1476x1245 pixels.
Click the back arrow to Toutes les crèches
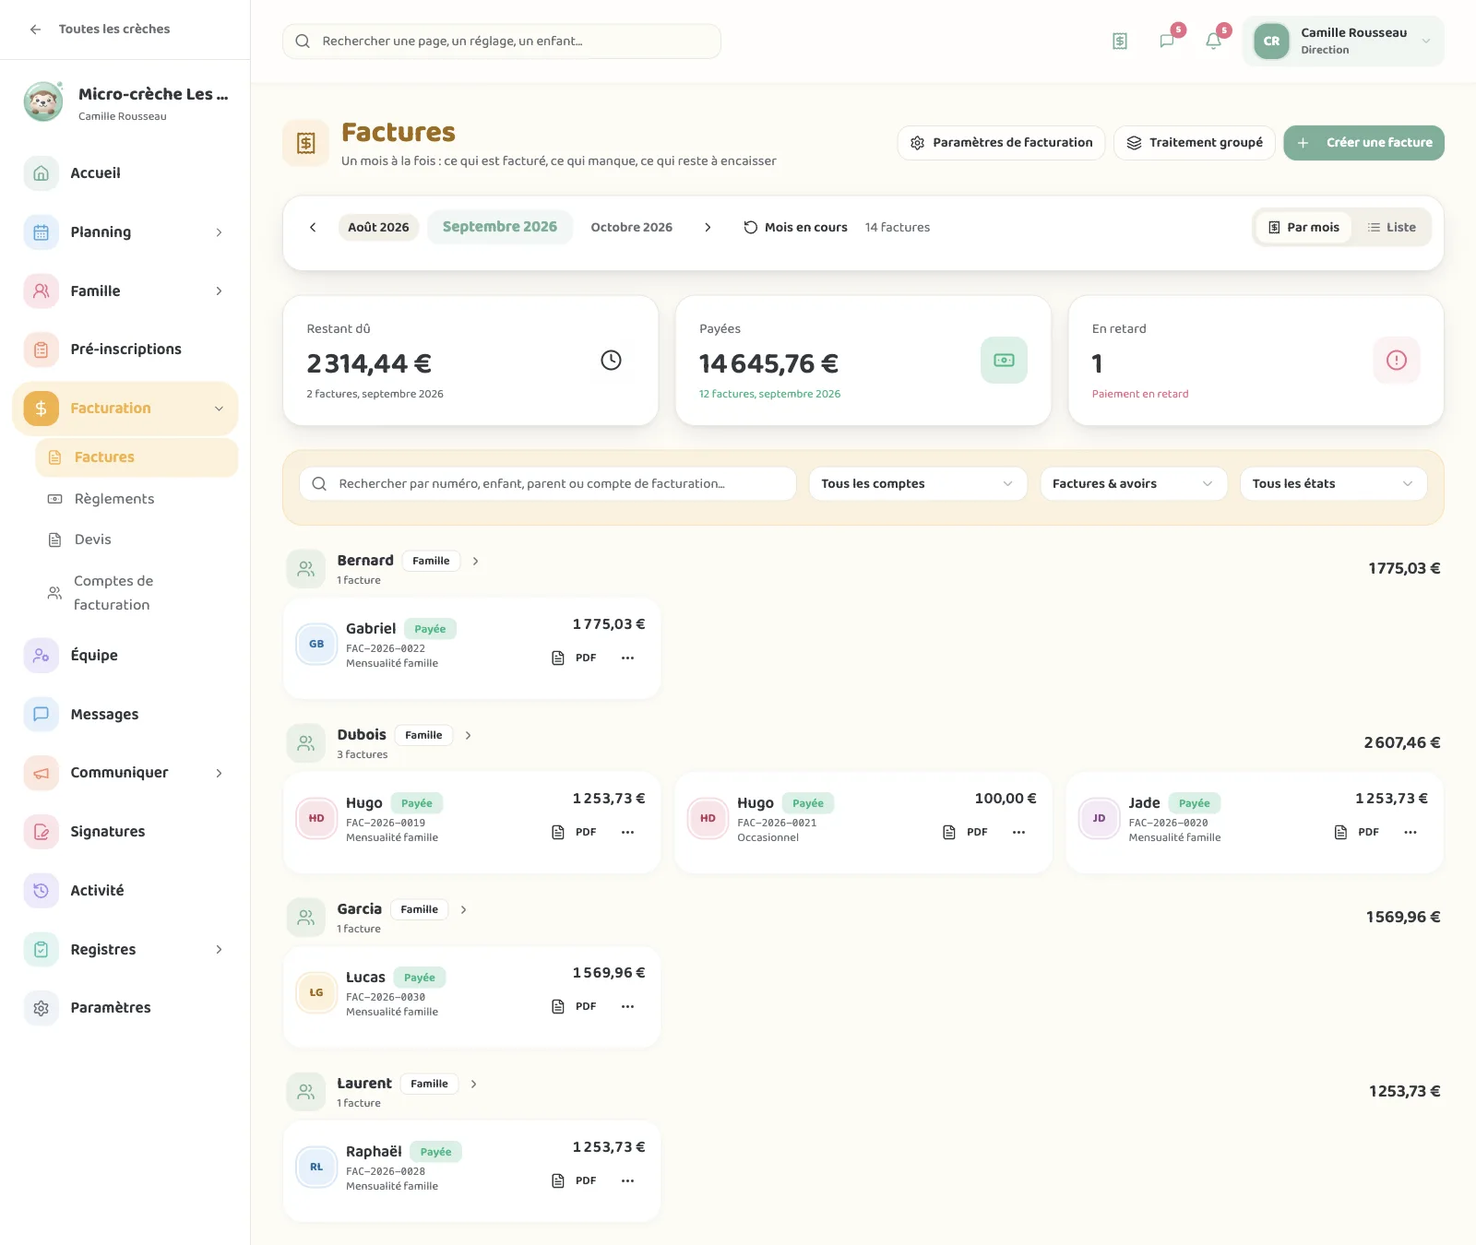click(x=36, y=30)
